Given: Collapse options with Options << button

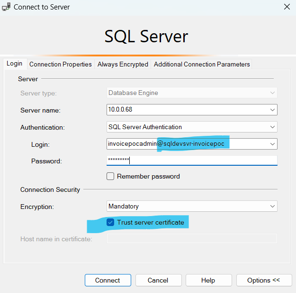Looking at the screenshot, I should click(x=264, y=280).
